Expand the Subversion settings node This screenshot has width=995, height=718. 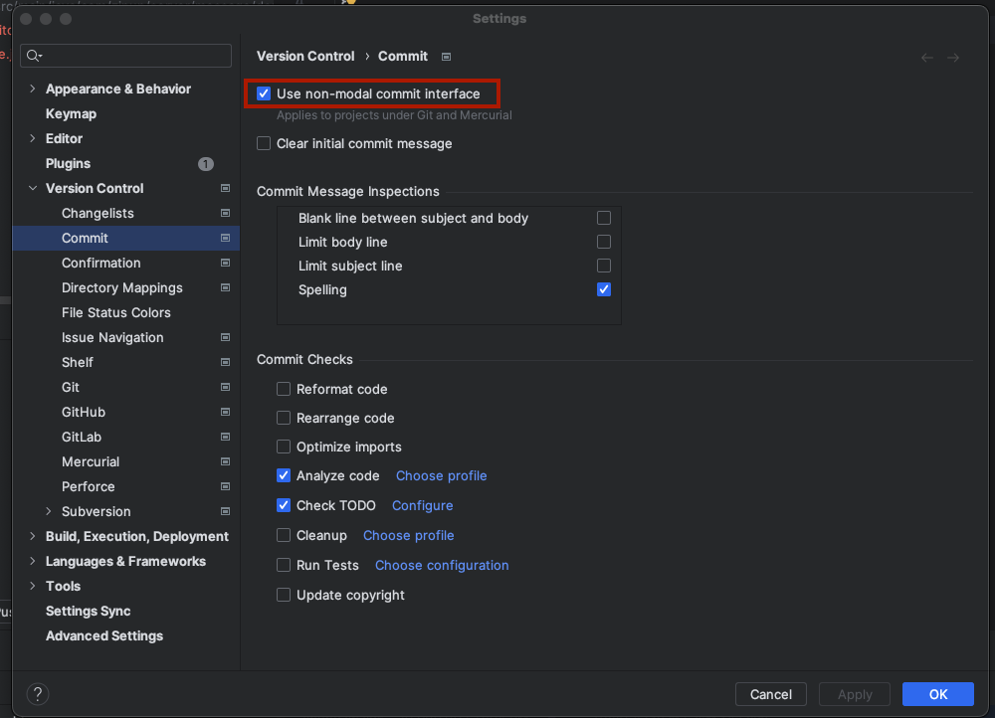click(49, 511)
